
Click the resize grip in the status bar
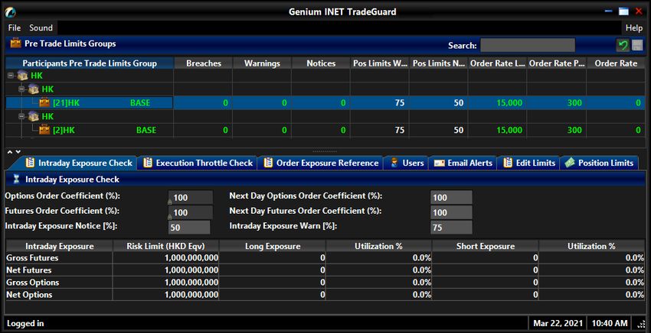(640, 324)
